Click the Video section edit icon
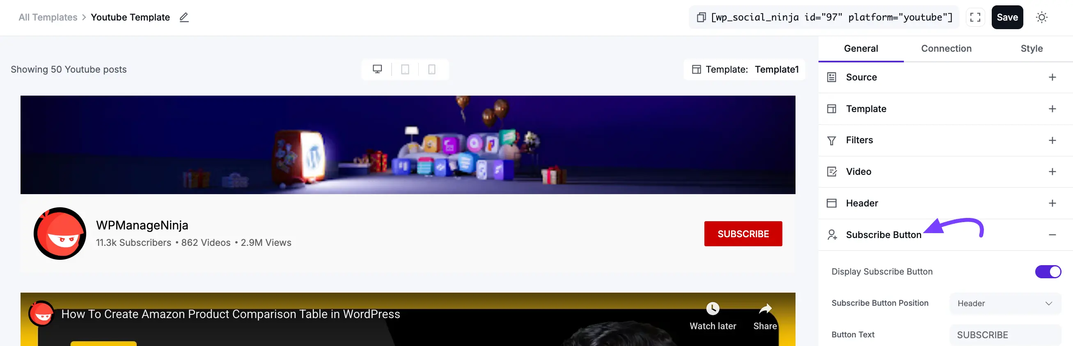The image size is (1073, 346). (831, 172)
